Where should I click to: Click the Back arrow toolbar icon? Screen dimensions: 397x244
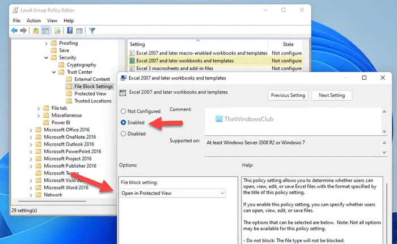(14, 31)
